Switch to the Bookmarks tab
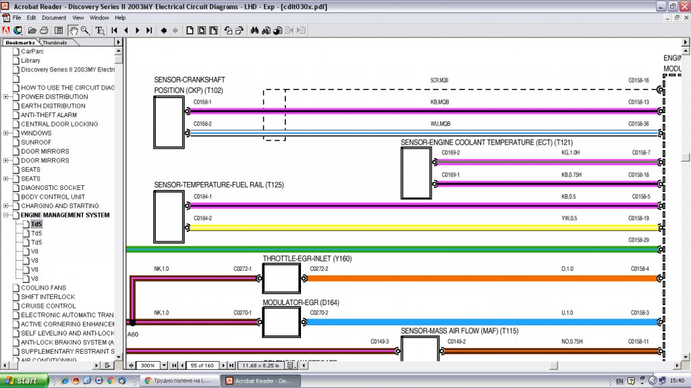This screenshot has height=388, width=691. 20,42
